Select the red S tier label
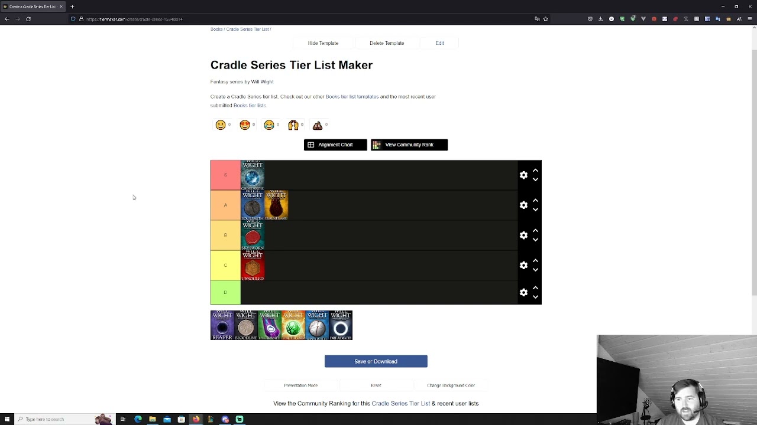The image size is (757, 425). click(x=225, y=175)
